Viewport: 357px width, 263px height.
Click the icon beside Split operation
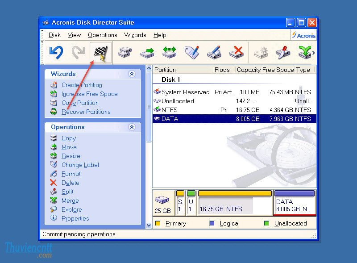click(54, 192)
